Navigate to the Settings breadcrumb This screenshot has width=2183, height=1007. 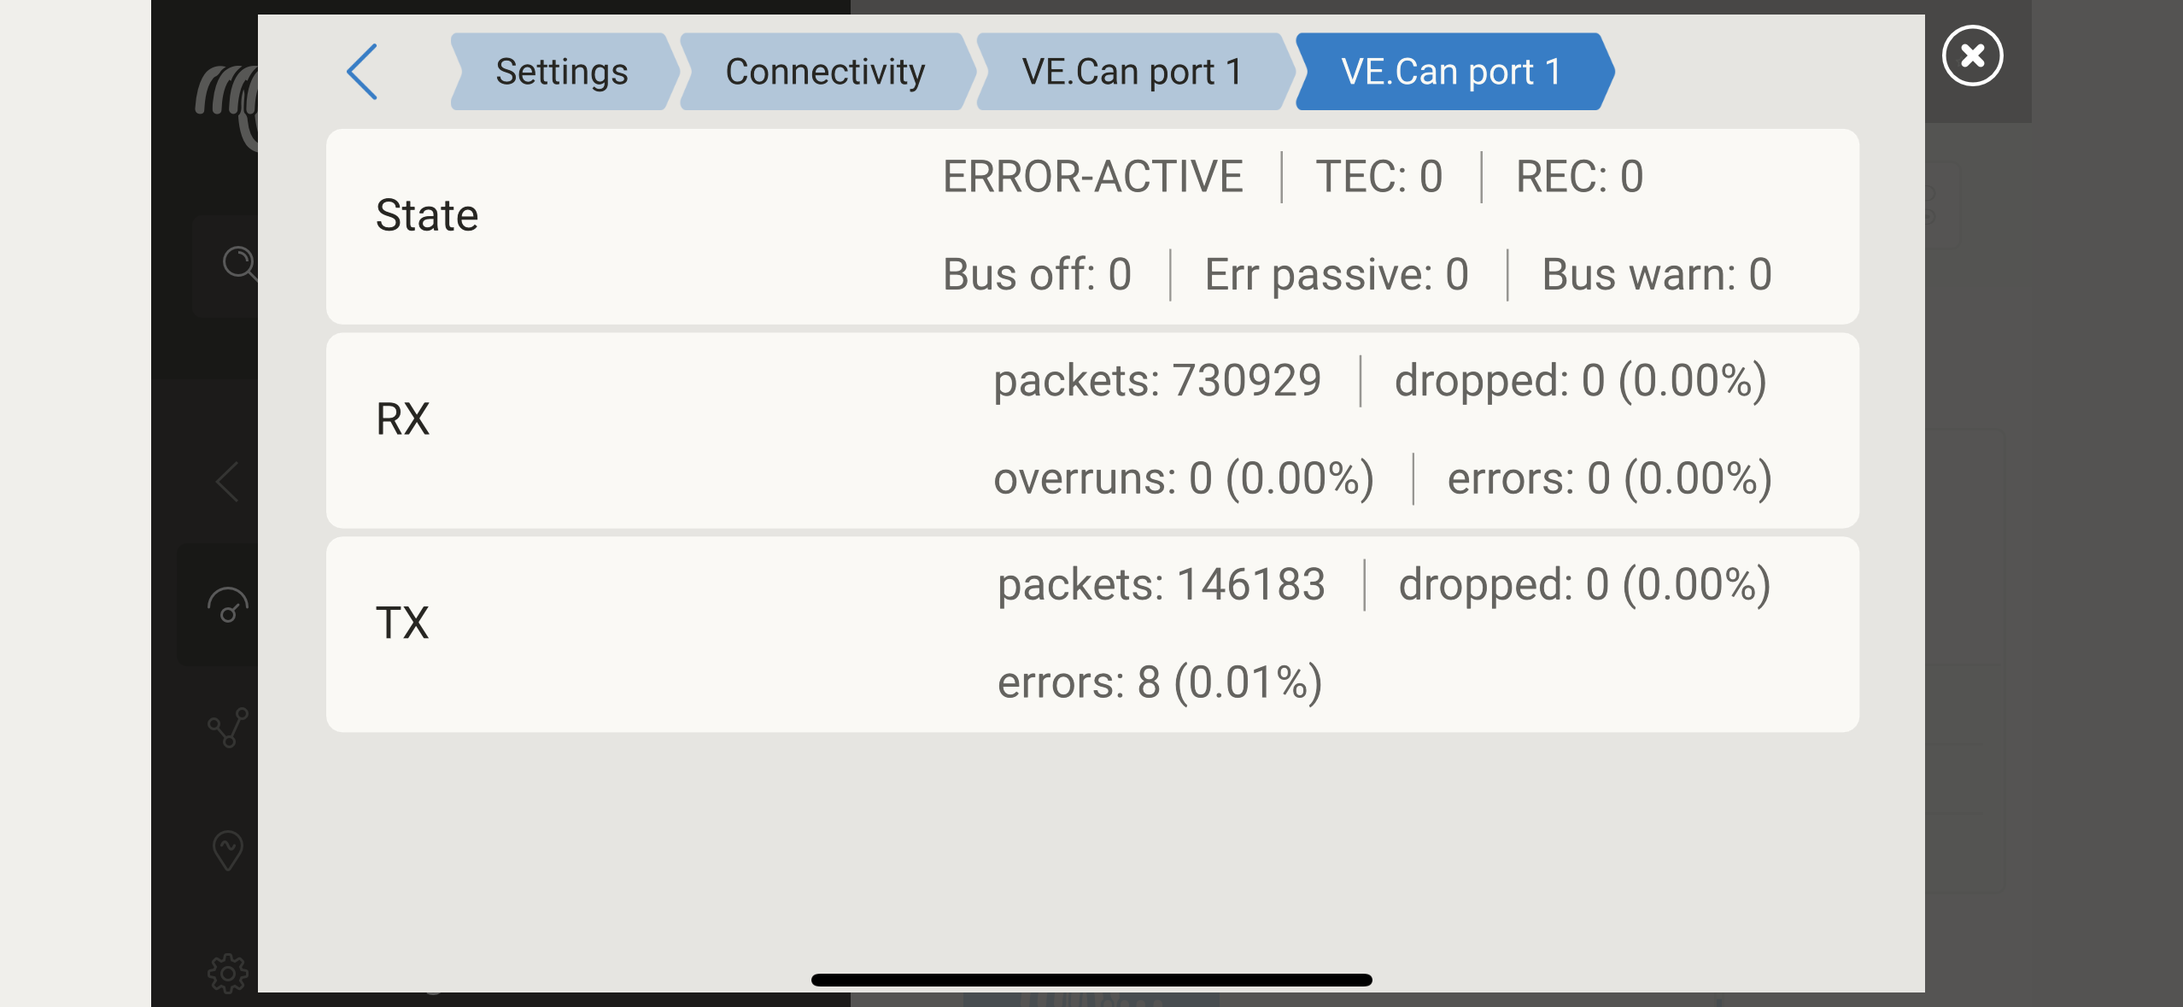click(x=562, y=72)
